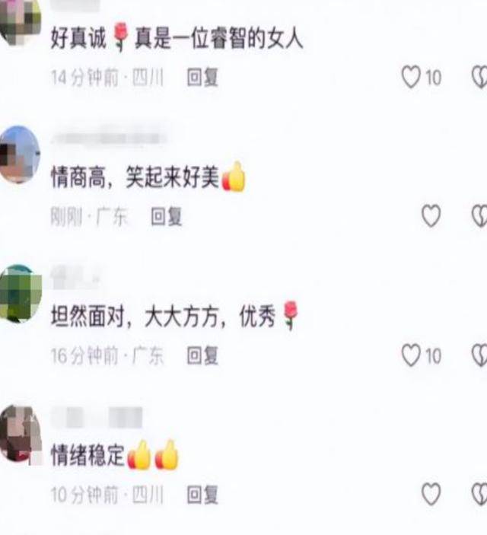Open green avatar of '坦然面对' commenter
Viewport: 487px width, 535px height.
tap(21, 294)
